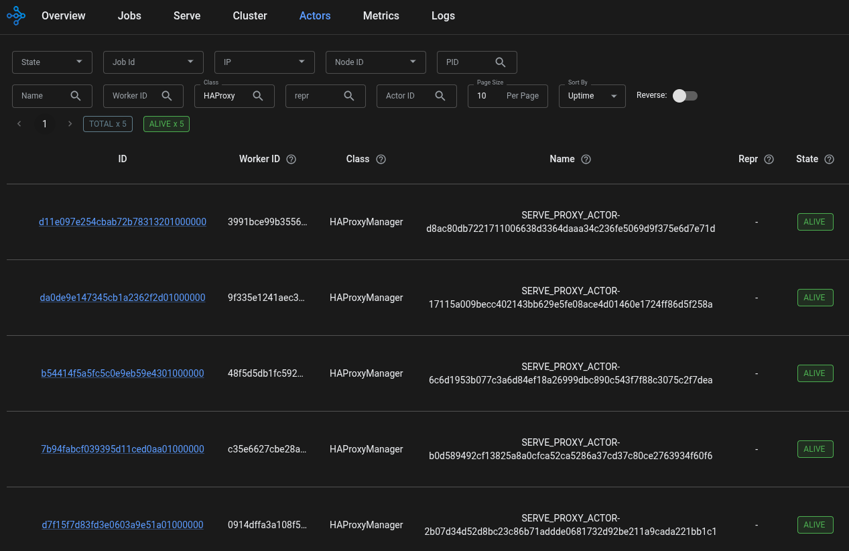Click the help icon beside Worker ID header
Screen dimensions: 849x551
point(291,159)
